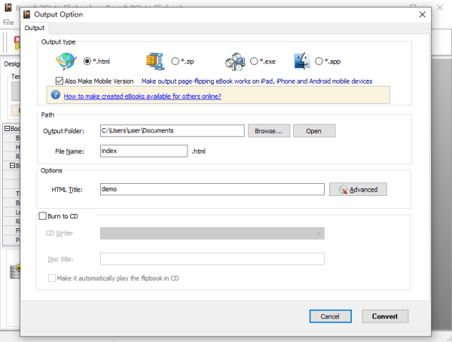Collapse the Book tree node behind dialog
The width and height of the screenshot is (452, 342).
[8, 128]
